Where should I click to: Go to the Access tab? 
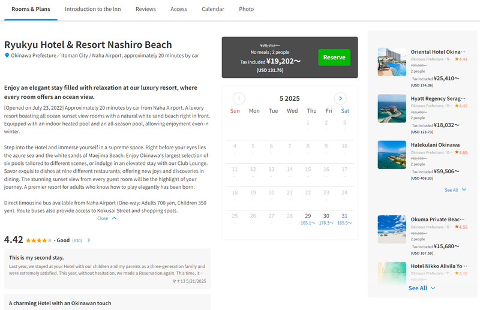click(178, 9)
